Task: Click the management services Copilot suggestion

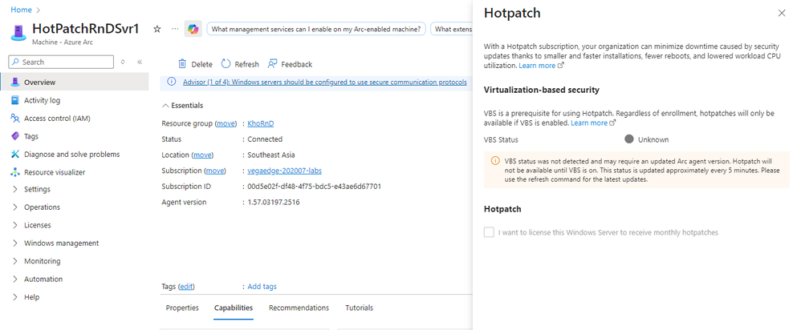Action: 317,29
